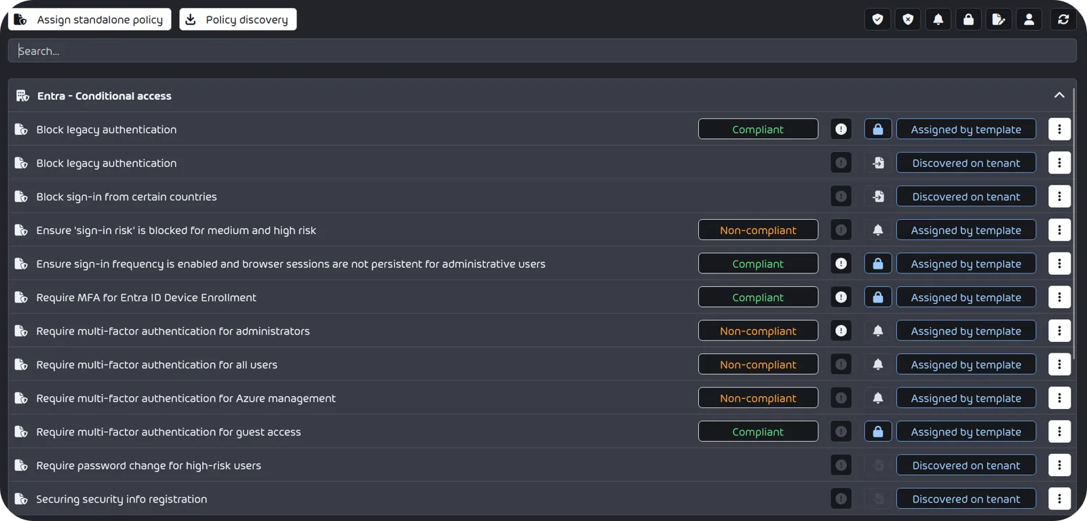Screen dimensions: 1087x521
Task: Click Non-compliant status badge for sign-in risk policy
Action: pos(758,230)
